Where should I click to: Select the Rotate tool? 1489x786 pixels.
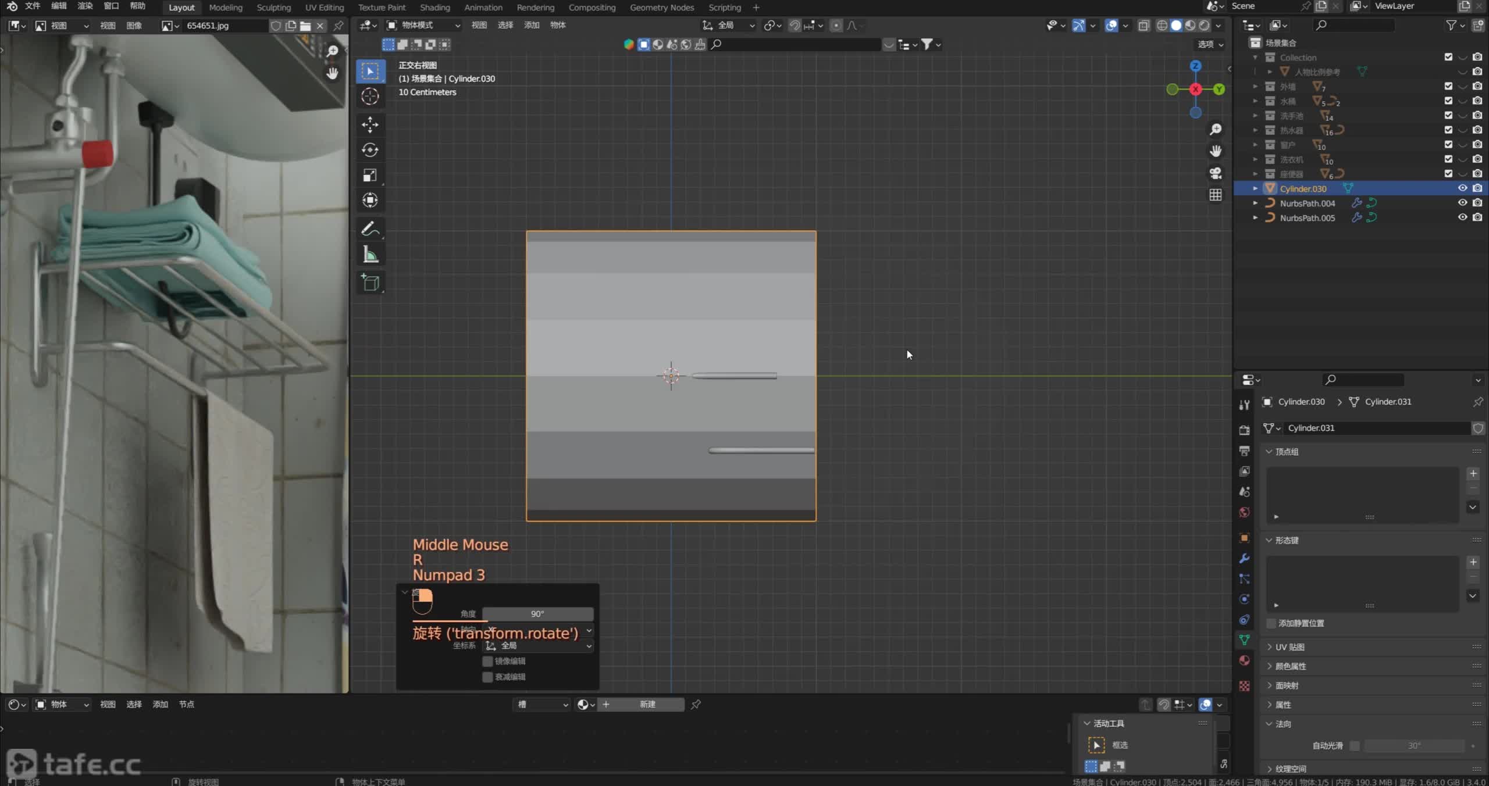[x=370, y=150]
